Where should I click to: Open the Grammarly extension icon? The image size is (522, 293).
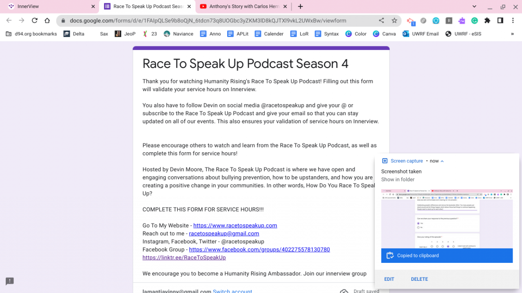pos(474,20)
